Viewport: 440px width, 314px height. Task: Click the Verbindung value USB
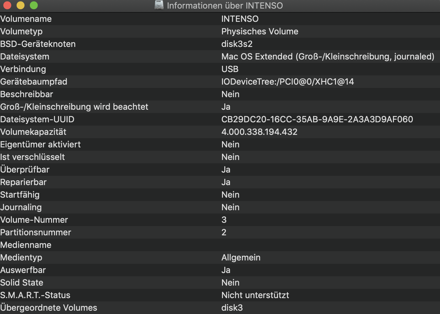(230, 69)
